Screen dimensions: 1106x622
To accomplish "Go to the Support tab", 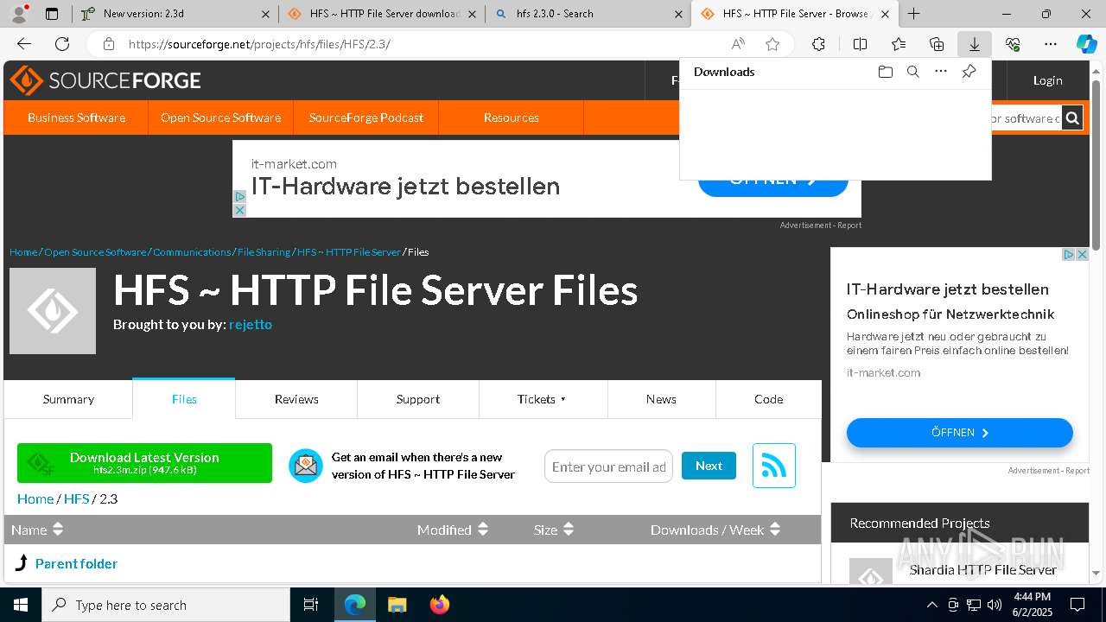I will coord(418,399).
